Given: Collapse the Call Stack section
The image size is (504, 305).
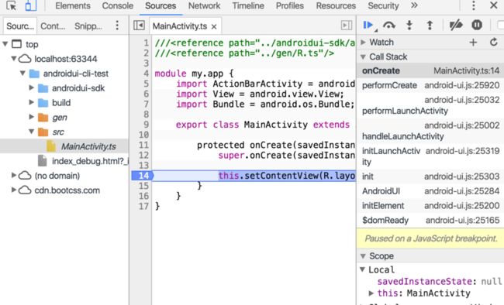Looking at the screenshot, I should point(363,57).
